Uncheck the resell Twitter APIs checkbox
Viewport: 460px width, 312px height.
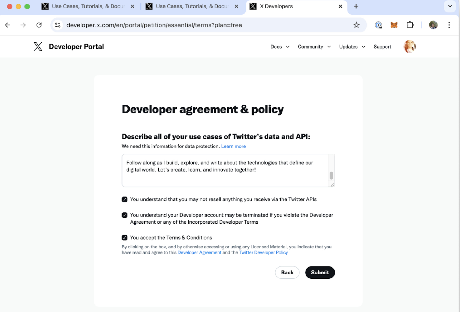[124, 199]
